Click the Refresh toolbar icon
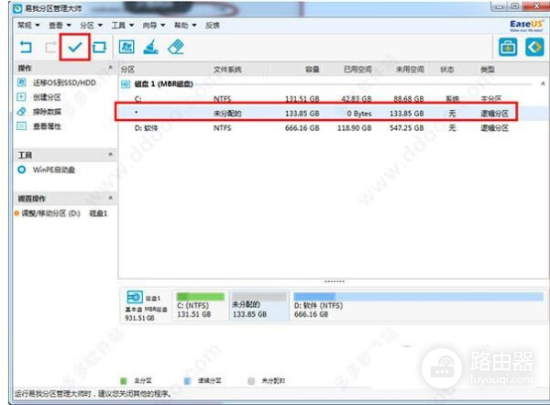The width and height of the screenshot is (550, 405). tap(100, 46)
